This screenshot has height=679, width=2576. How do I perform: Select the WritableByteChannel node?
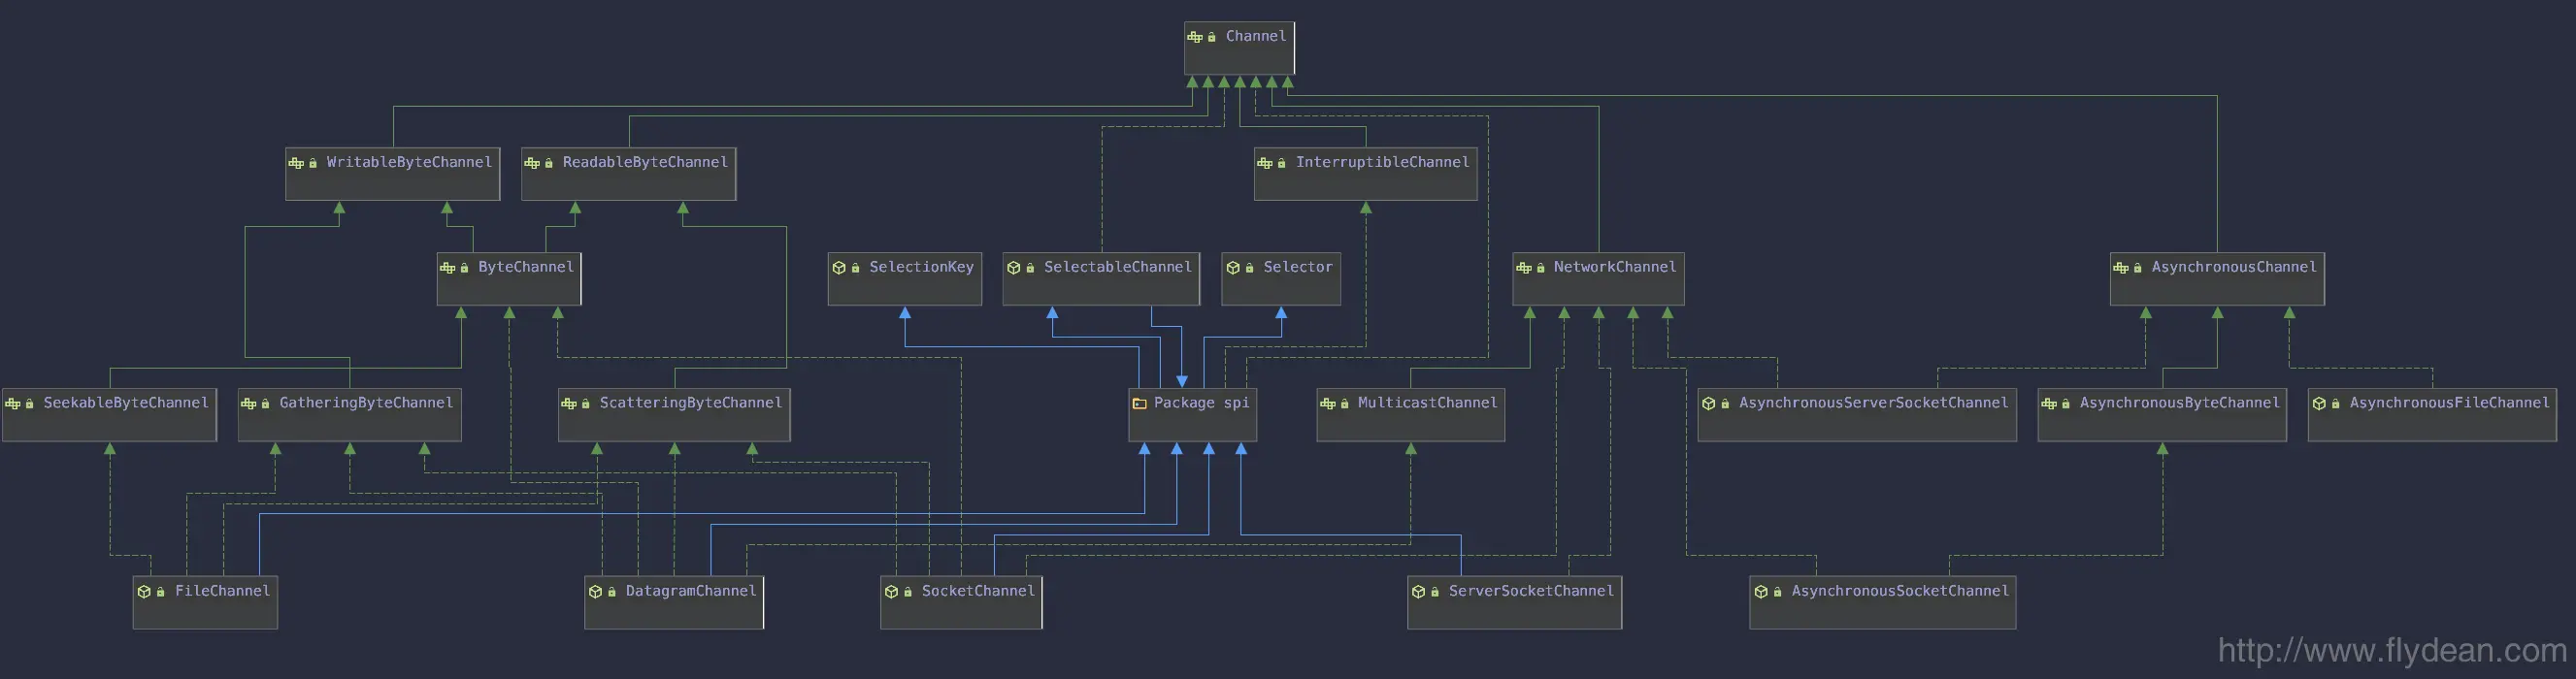393,174
